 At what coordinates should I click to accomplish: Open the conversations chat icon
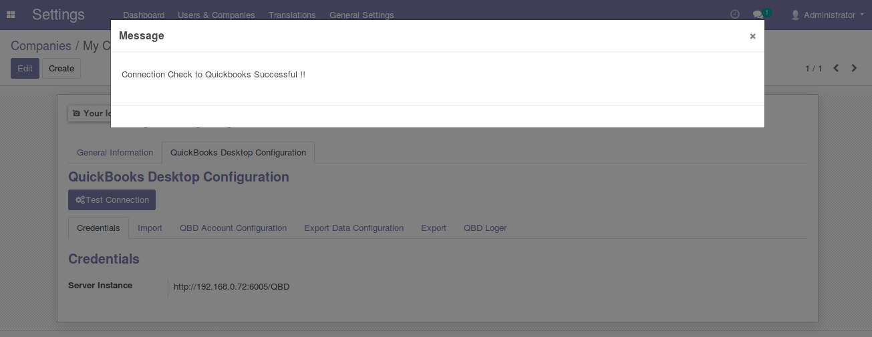pyautogui.click(x=760, y=14)
